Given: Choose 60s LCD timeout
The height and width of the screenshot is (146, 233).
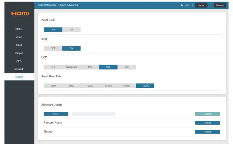Looking at the screenshot, I should [x=127, y=67].
